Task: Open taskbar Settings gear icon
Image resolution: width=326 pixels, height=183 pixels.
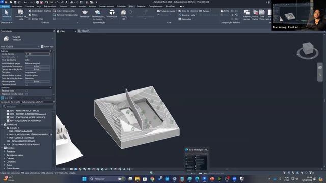Action: (x=174, y=179)
